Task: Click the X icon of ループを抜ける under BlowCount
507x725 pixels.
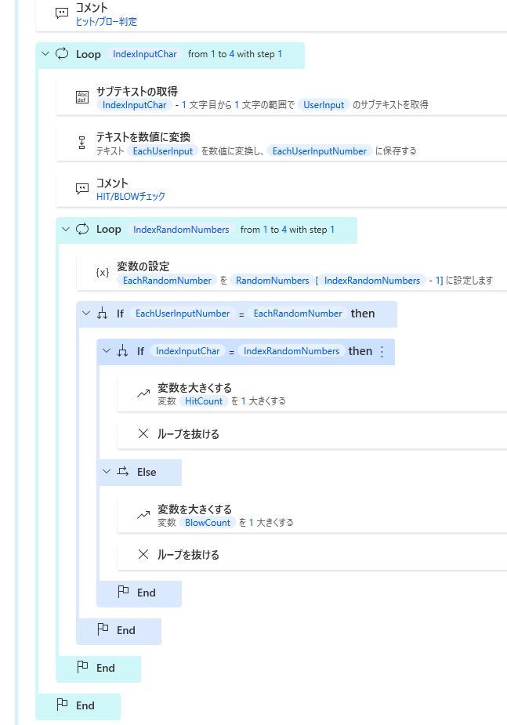Action: tap(143, 554)
